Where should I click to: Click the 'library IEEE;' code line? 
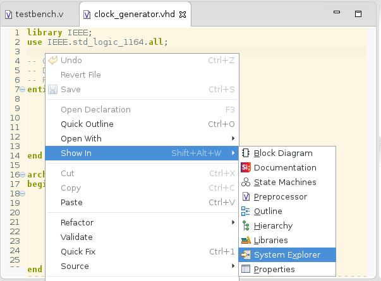59,33
